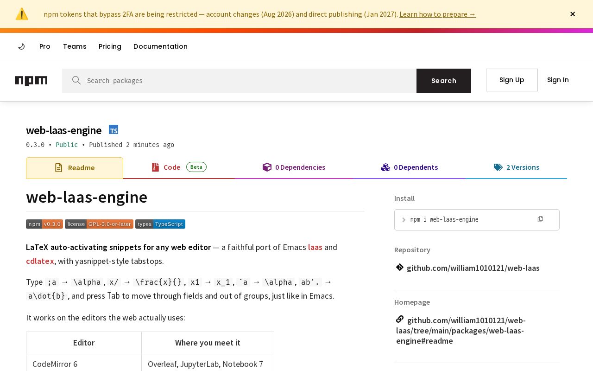This screenshot has height=371, width=593.
Task: Click npm i web-laas-engine command text
Action: [x=444, y=220]
